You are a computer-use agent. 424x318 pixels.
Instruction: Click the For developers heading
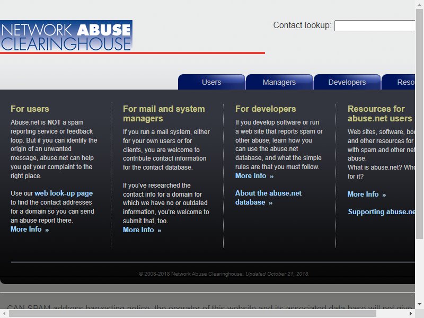266,109
